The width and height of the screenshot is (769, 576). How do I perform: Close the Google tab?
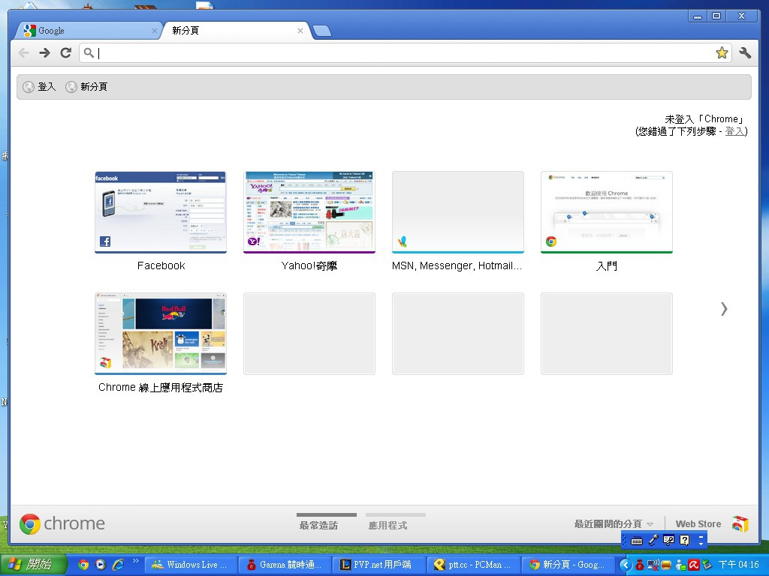155,30
